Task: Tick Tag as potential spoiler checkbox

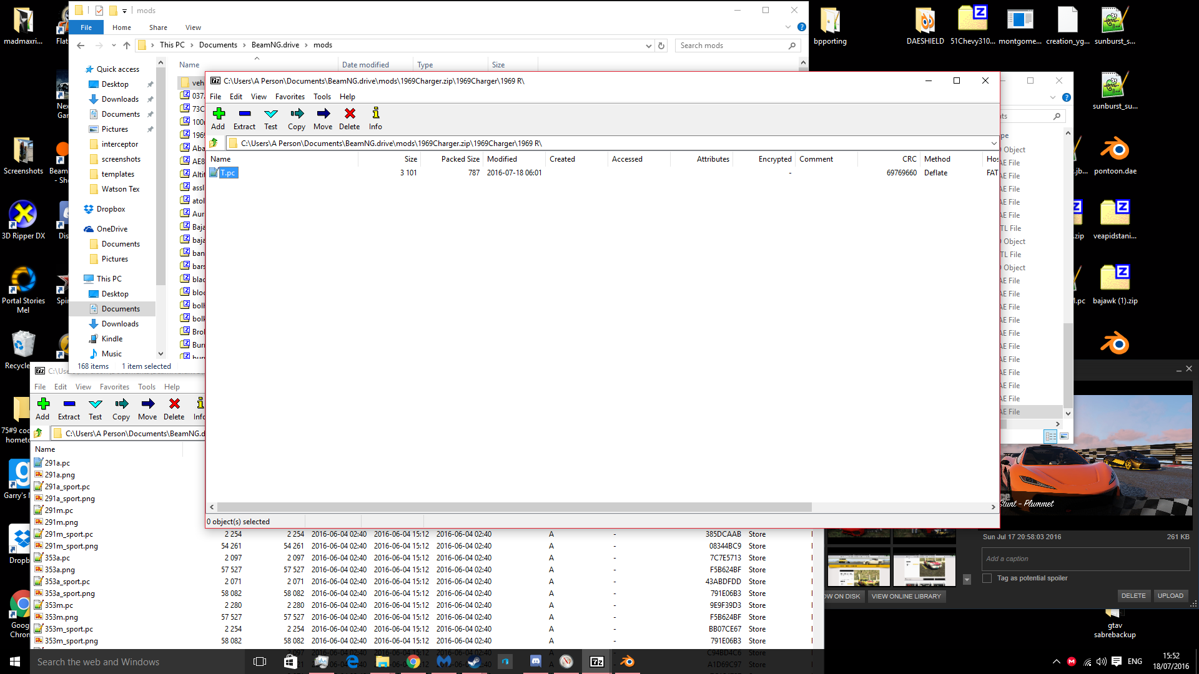Action: (987, 579)
